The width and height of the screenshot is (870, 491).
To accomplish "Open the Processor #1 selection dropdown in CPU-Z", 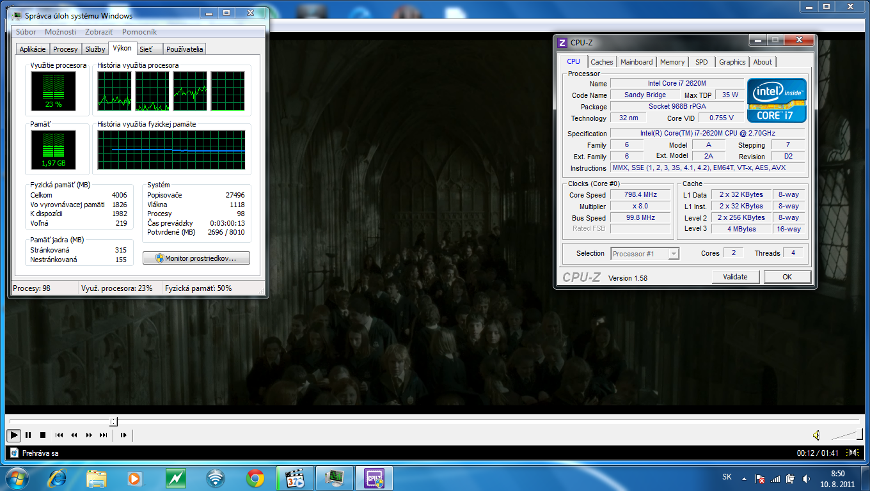I will pos(645,254).
